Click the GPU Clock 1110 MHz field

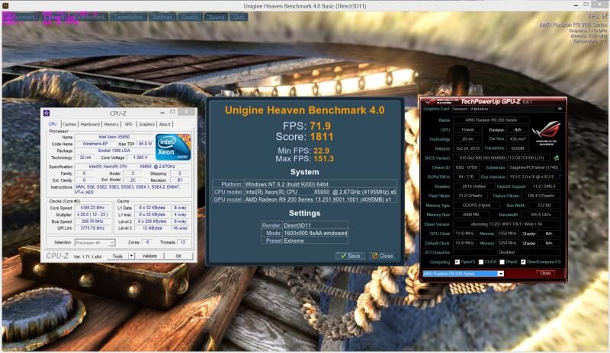click(x=464, y=234)
